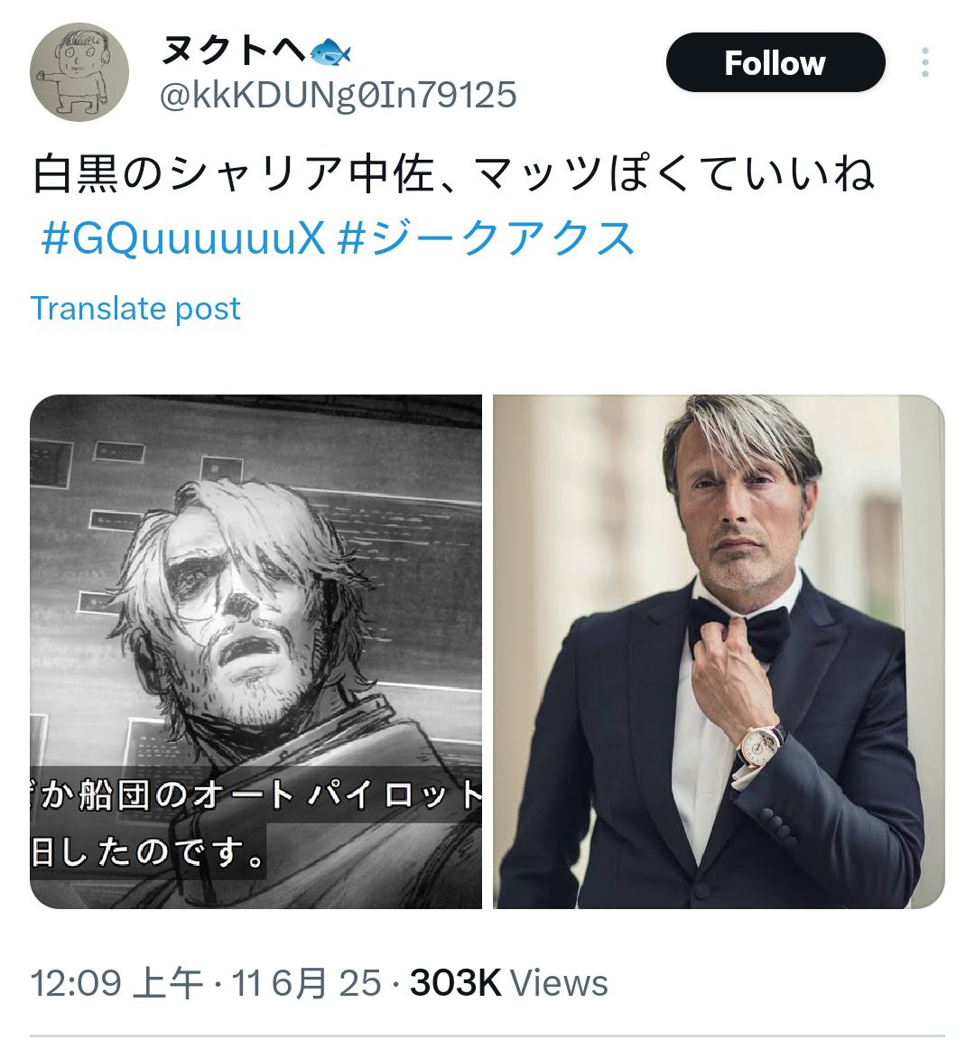The height and width of the screenshot is (1040, 975).
Task: Open the post overflow menu via three dots
Action: pos(926,61)
